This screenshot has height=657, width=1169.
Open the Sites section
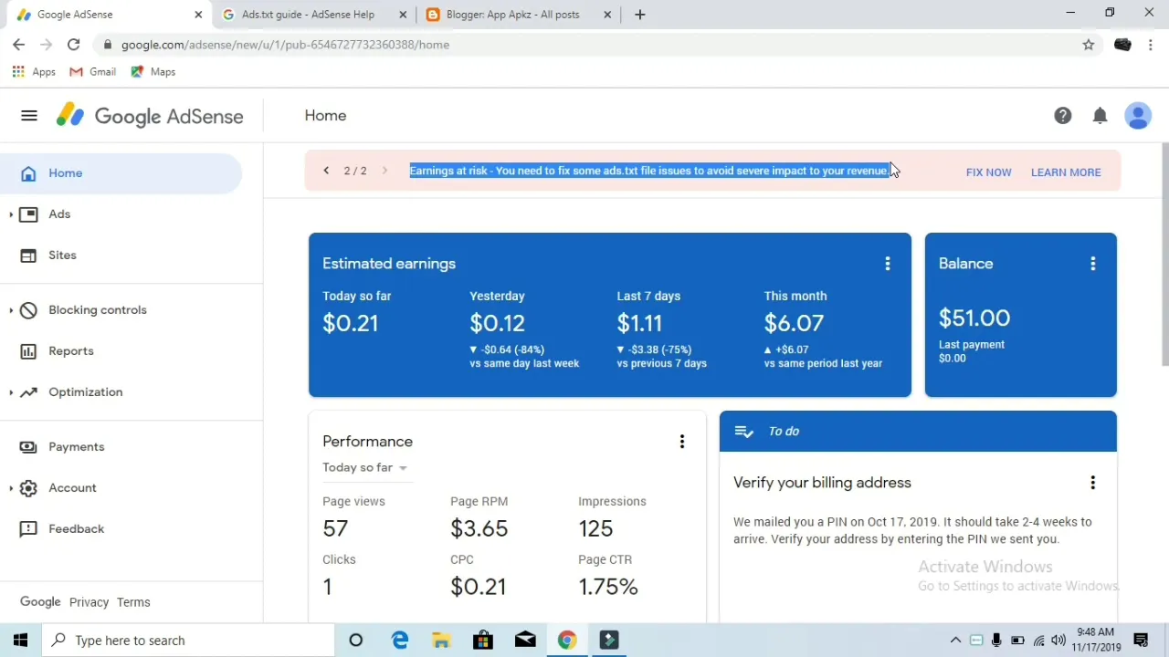[x=62, y=255]
